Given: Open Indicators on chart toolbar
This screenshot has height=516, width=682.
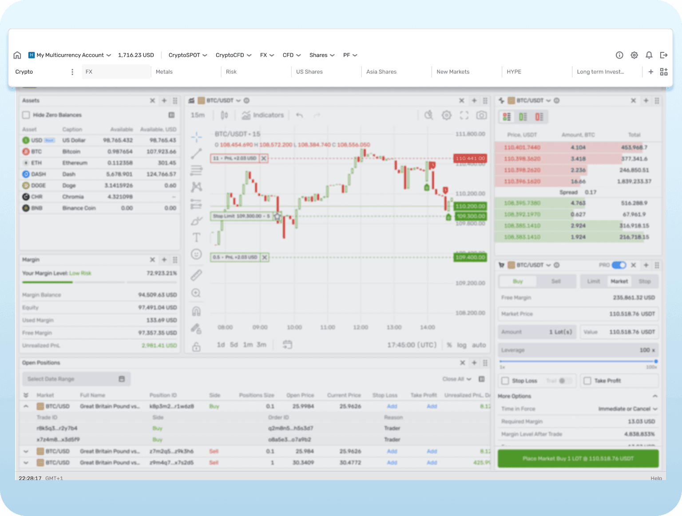Looking at the screenshot, I should 263,115.
